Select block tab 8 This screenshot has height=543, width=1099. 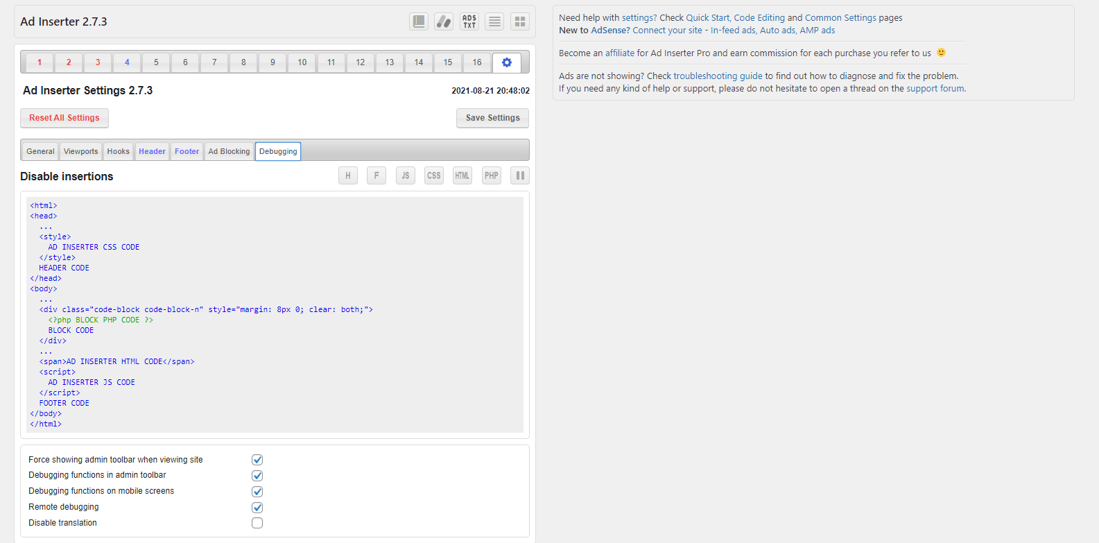tap(243, 62)
